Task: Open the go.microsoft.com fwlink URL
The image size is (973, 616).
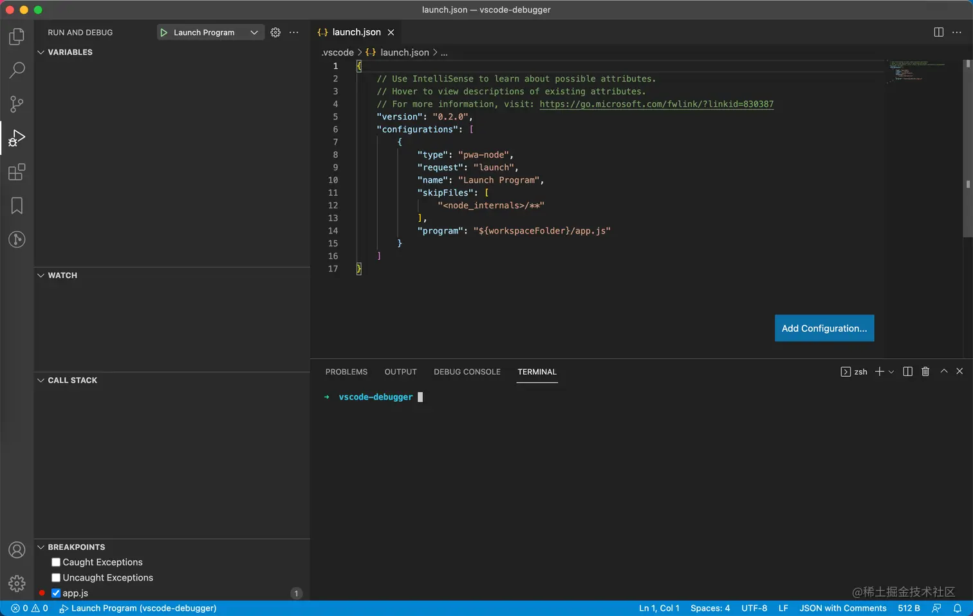Action: click(x=656, y=104)
